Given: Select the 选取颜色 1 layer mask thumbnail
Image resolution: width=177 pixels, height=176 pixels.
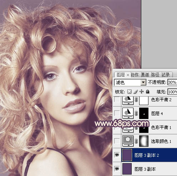Looking at the screenshot, I should [144, 141].
